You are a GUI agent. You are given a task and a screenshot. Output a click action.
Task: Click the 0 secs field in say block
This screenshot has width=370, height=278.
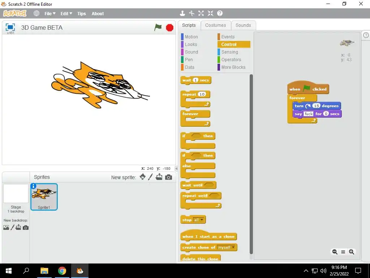326,114
